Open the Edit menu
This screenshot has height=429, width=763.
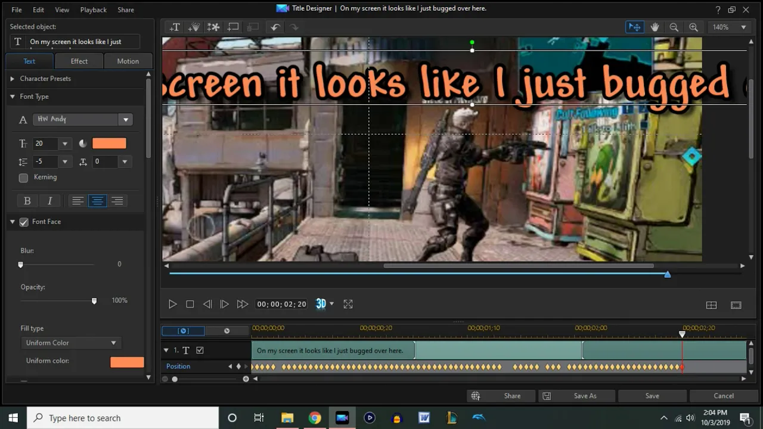click(x=38, y=10)
